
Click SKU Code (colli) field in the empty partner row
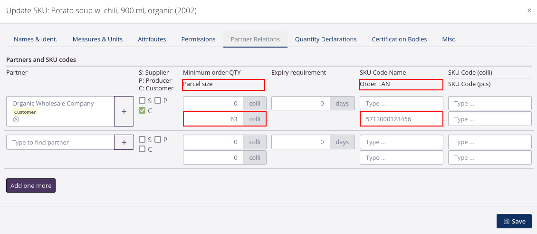coord(490,142)
